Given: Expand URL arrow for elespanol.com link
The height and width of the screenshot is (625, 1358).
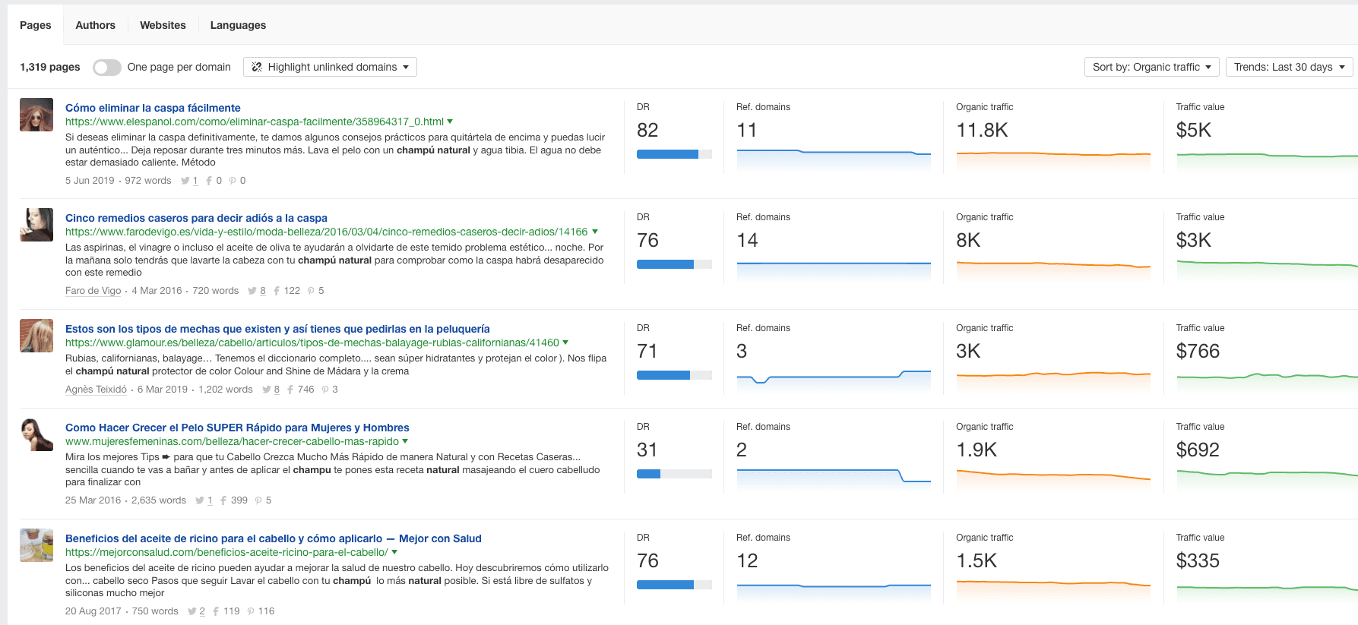Looking at the screenshot, I should (x=450, y=122).
